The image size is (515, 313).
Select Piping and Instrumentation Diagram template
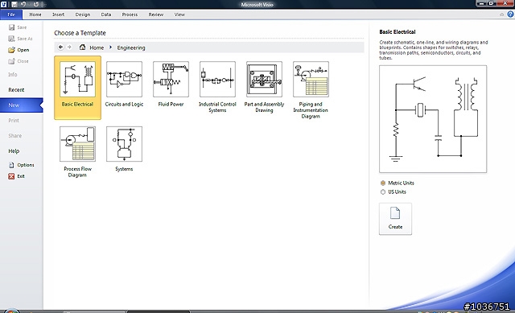[x=311, y=79]
